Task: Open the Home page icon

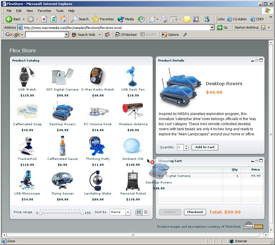Action: [x=63, y=19]
